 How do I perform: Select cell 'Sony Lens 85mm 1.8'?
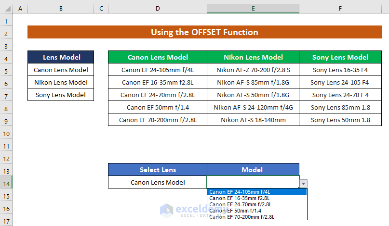tap(340, 107)
